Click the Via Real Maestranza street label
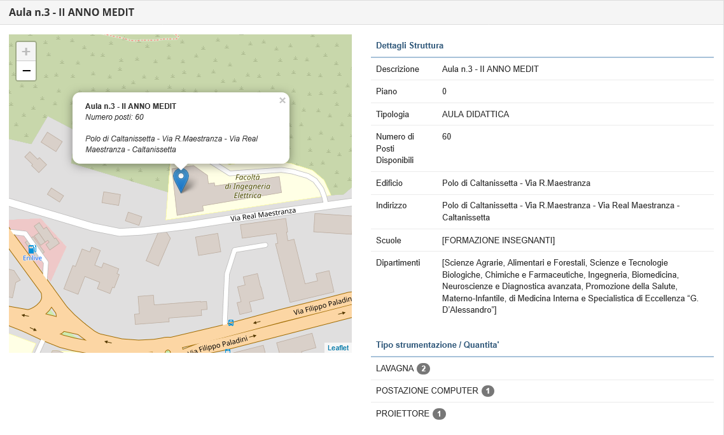 pos(263,215)
